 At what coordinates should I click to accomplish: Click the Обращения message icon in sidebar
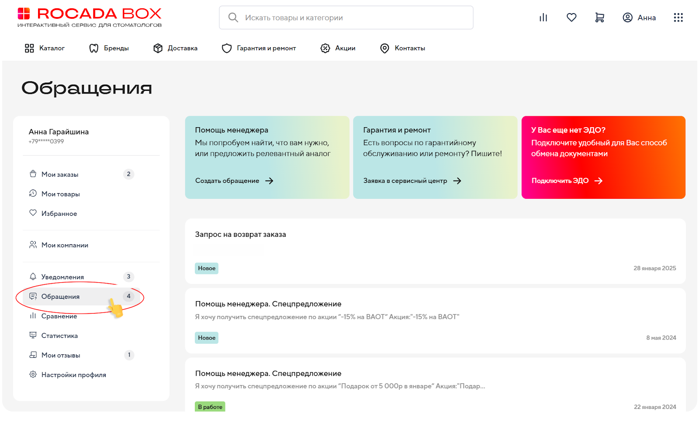tap(33, 296)
